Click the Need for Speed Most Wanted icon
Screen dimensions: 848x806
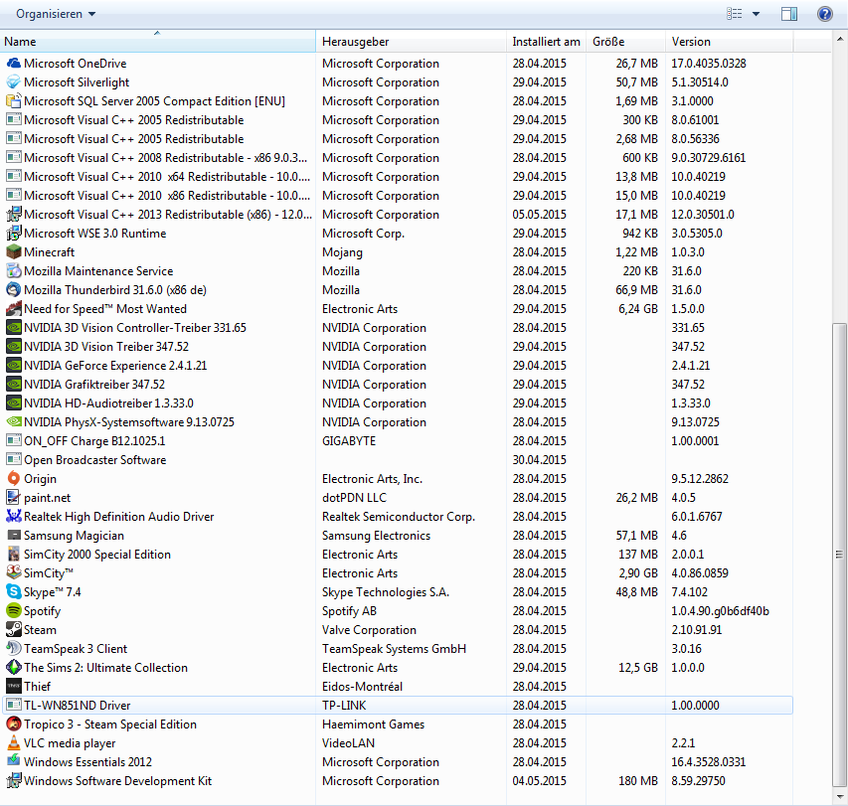pyautogui.click(x=14, y=309)
